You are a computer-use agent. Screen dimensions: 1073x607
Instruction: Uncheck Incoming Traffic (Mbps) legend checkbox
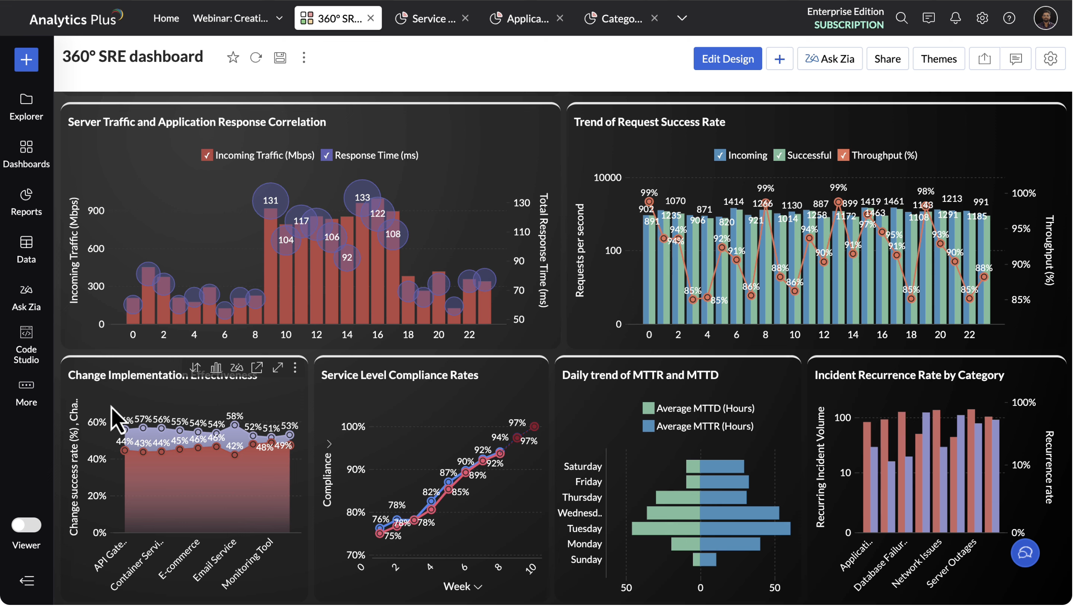(x=207, y=155)
